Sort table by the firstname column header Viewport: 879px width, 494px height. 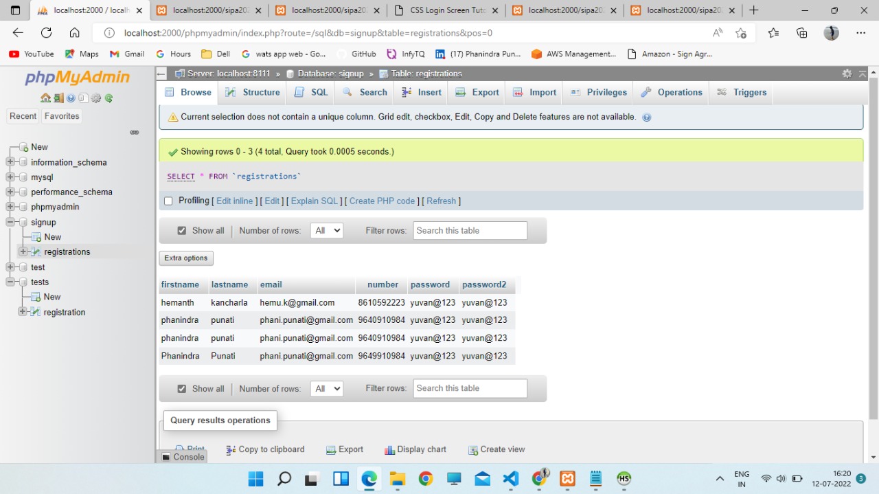tap(180, 284)
